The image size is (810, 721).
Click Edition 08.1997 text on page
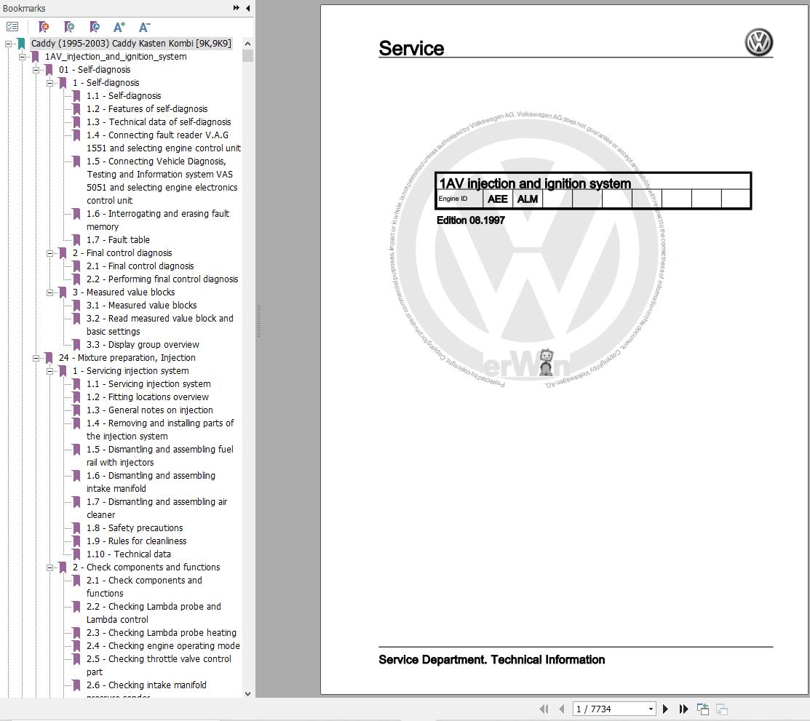coord(471,220)
